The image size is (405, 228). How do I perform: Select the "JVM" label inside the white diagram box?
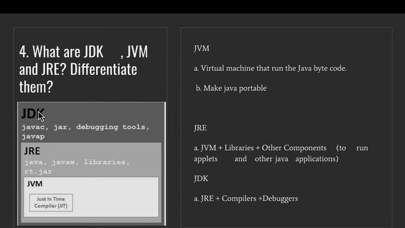point(35,184)
